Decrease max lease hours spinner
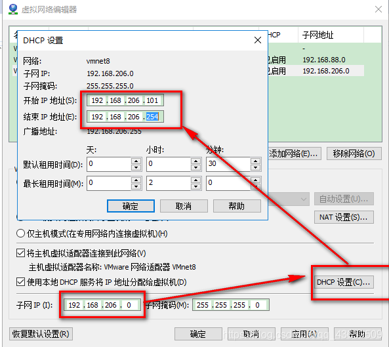Screen dimensions: 389x347 pyautogui.click(x=195, y=186)
